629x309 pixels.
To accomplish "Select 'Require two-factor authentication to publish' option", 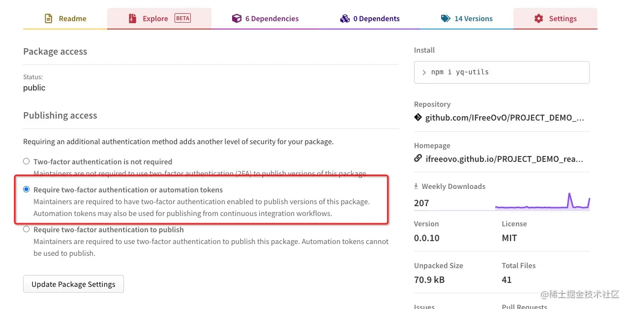I will [27, 229].
